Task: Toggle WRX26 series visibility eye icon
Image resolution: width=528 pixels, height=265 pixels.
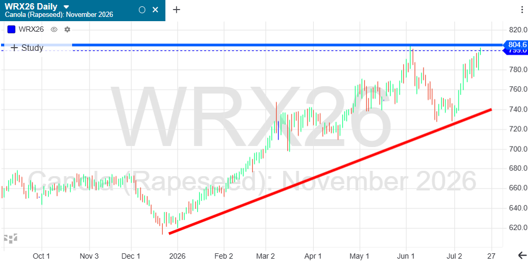Action: (54, 30)
